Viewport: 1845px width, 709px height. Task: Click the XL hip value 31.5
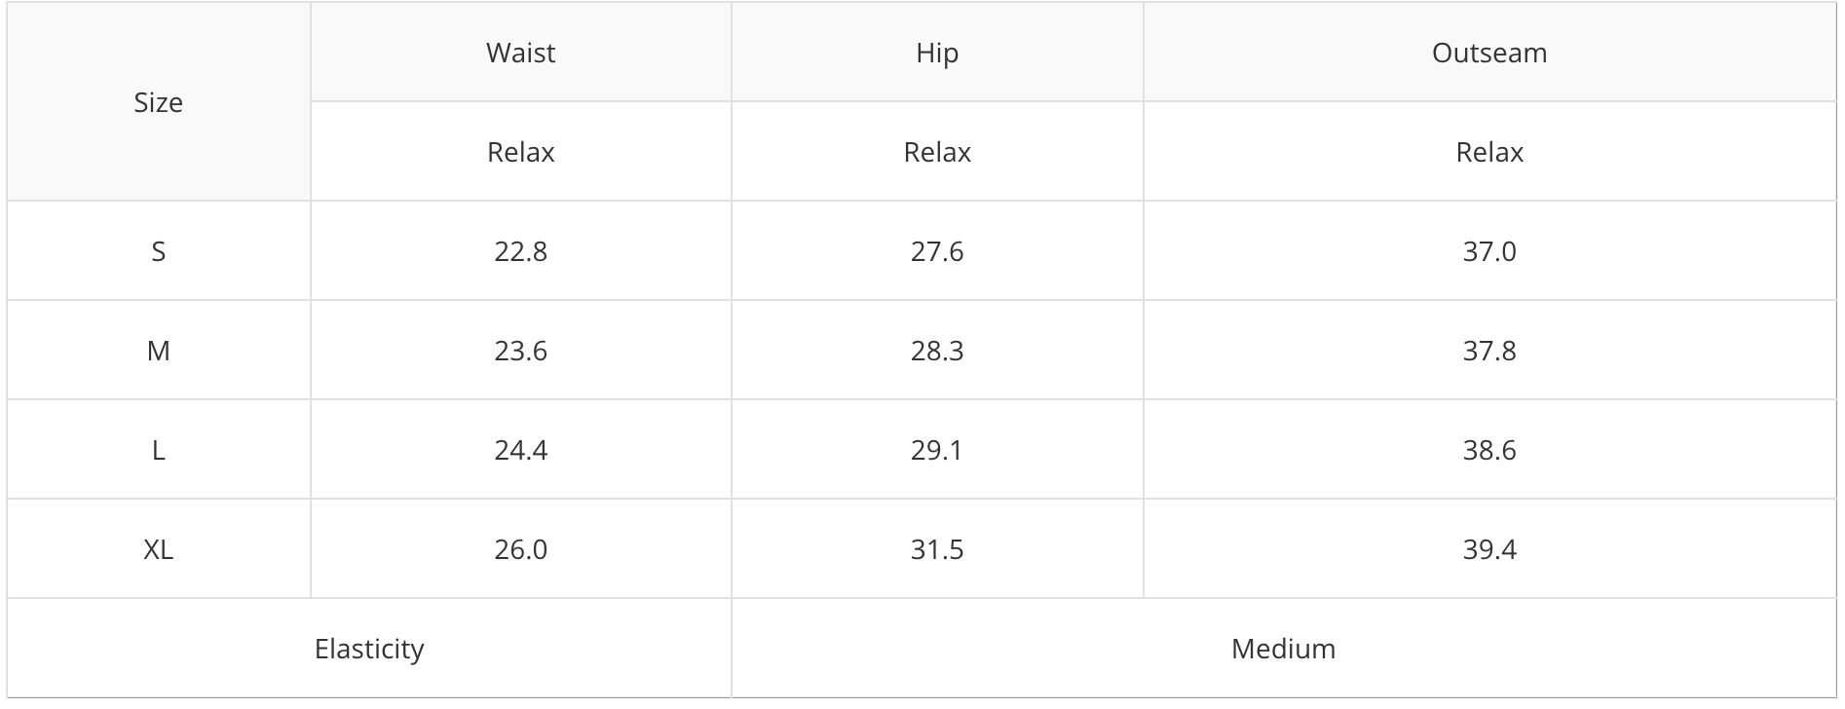tap(937, 549)
